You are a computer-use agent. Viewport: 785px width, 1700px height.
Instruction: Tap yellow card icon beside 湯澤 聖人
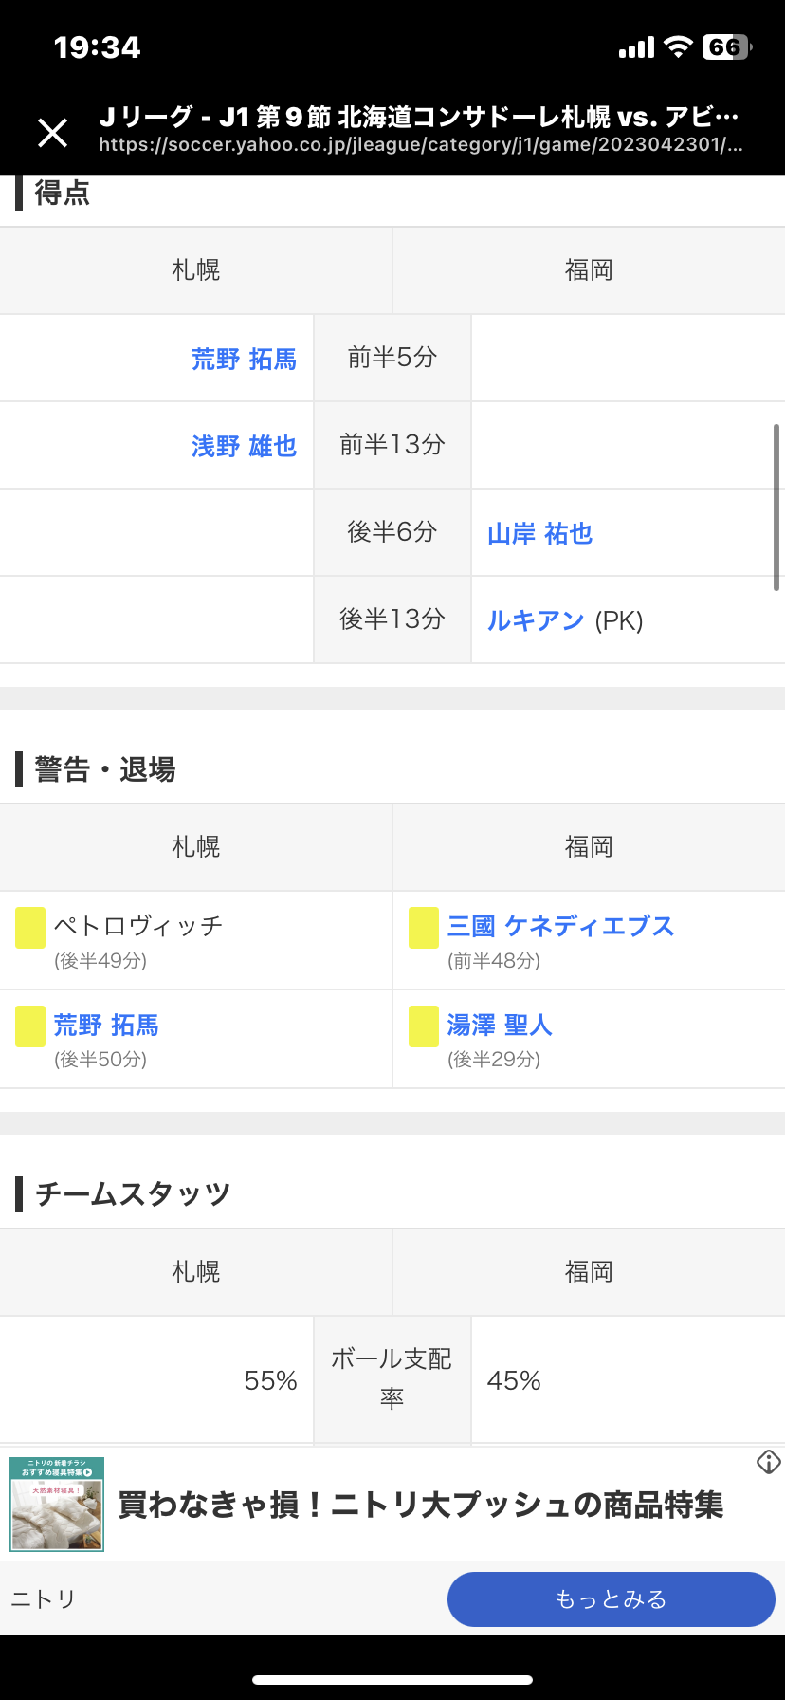click(424, 1026)
